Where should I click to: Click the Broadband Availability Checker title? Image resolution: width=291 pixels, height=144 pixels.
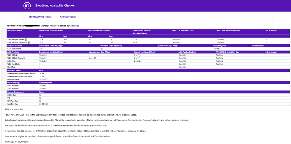(55, 6)
